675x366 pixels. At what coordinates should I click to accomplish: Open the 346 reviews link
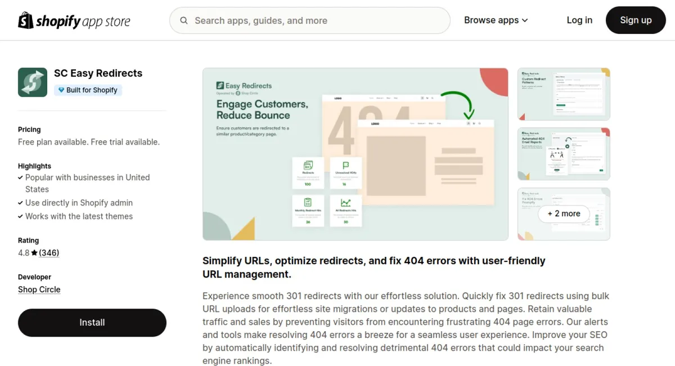(49, 253)
